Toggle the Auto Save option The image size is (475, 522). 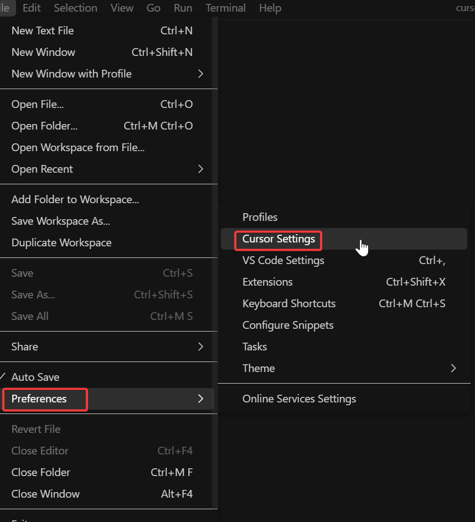click(x=35, y=377)
